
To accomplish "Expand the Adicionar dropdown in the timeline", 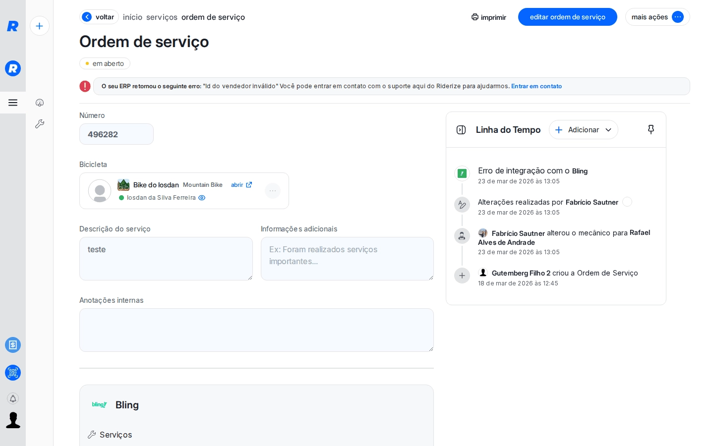I will [583, 130].
